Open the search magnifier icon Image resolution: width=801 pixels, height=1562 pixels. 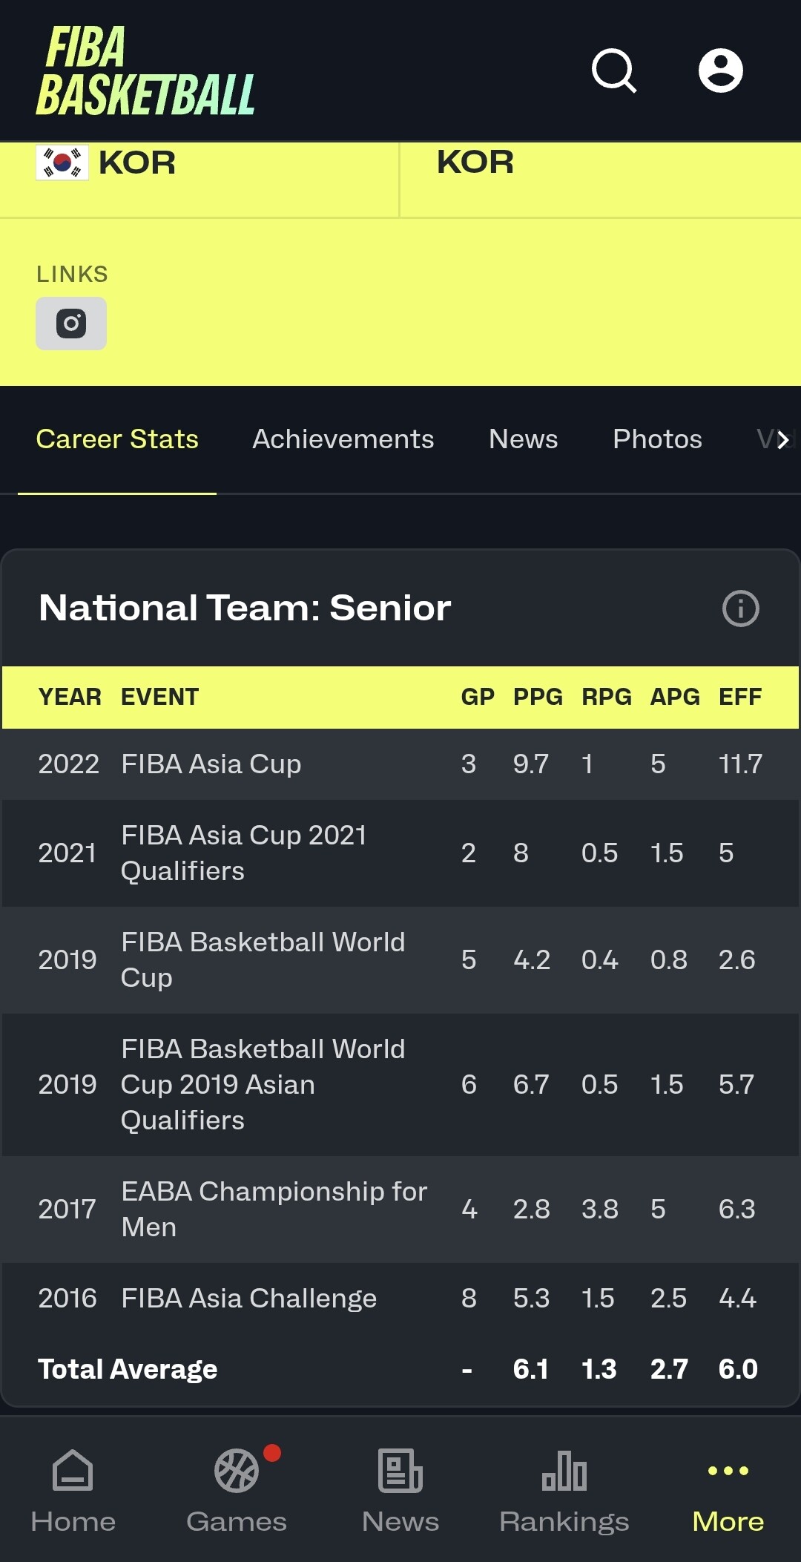[614, 71]
